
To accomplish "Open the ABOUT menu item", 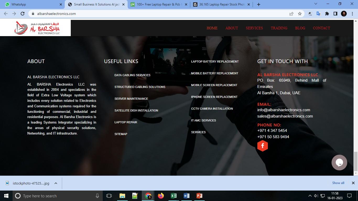I will point(232,28).
